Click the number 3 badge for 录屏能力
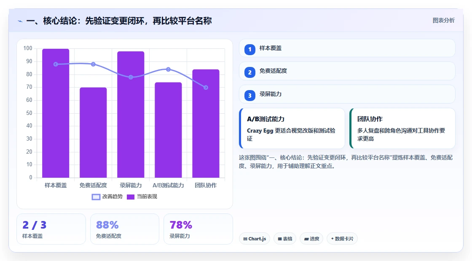The width and height of the screenshot is (472, 261). pos(249,95)
